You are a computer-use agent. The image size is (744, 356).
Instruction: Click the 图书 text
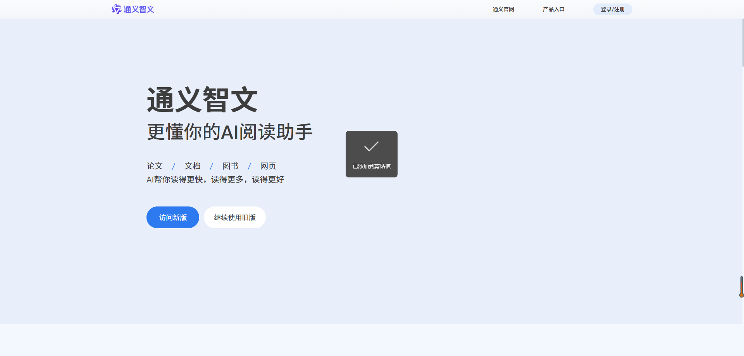(x=230, y=166)
